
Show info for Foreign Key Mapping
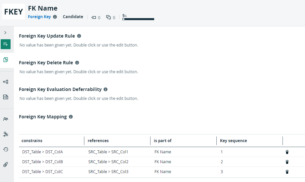point(71,117)
